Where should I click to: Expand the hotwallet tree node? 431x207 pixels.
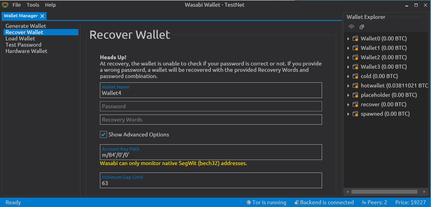[348, 86]
